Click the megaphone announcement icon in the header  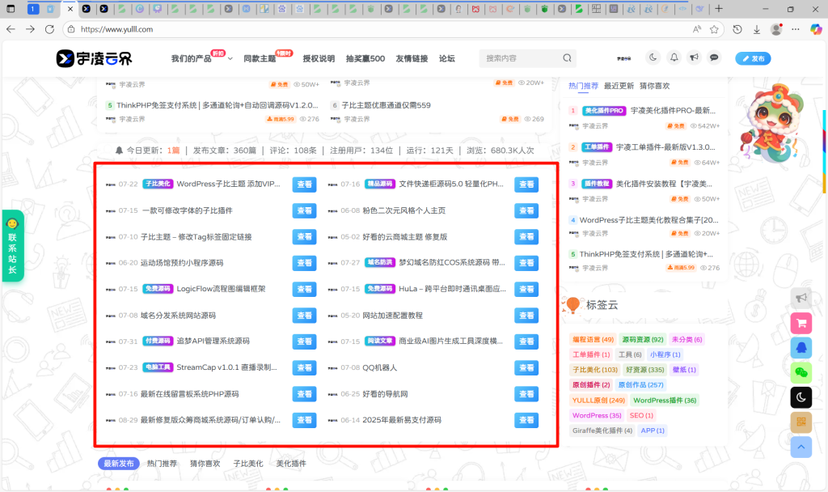pos(694,57)
